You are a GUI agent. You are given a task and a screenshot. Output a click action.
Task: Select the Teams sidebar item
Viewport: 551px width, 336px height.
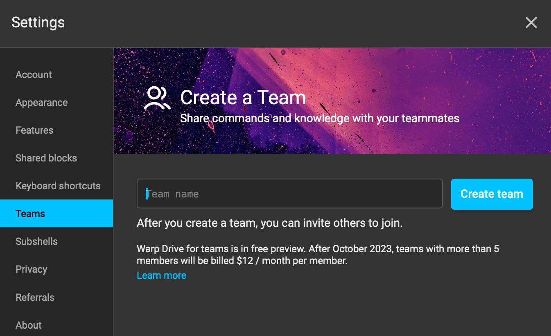(x=56, y=213)
